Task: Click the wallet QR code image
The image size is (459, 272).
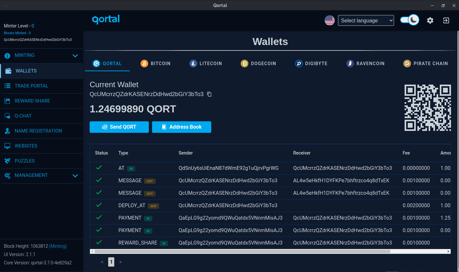Action: (428, 108)
